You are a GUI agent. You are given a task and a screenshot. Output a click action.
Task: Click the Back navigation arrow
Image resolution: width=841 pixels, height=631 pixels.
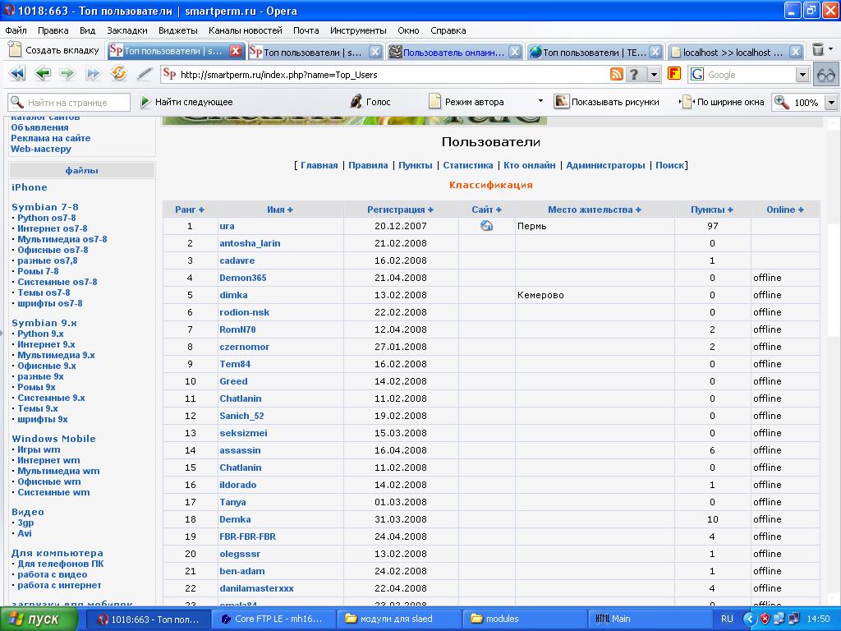click(x=43, y=74)
